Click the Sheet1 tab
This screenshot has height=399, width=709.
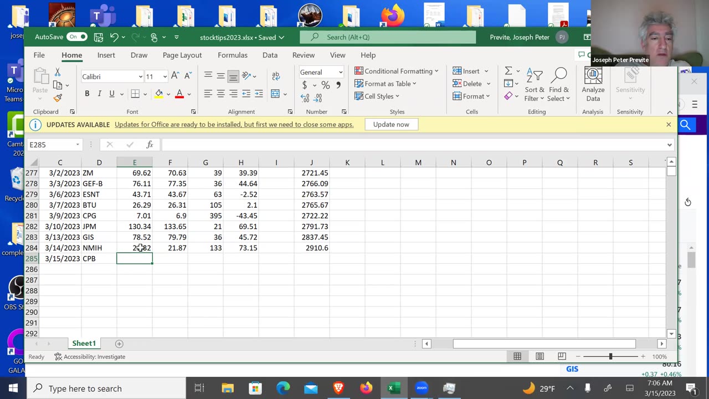84,344
